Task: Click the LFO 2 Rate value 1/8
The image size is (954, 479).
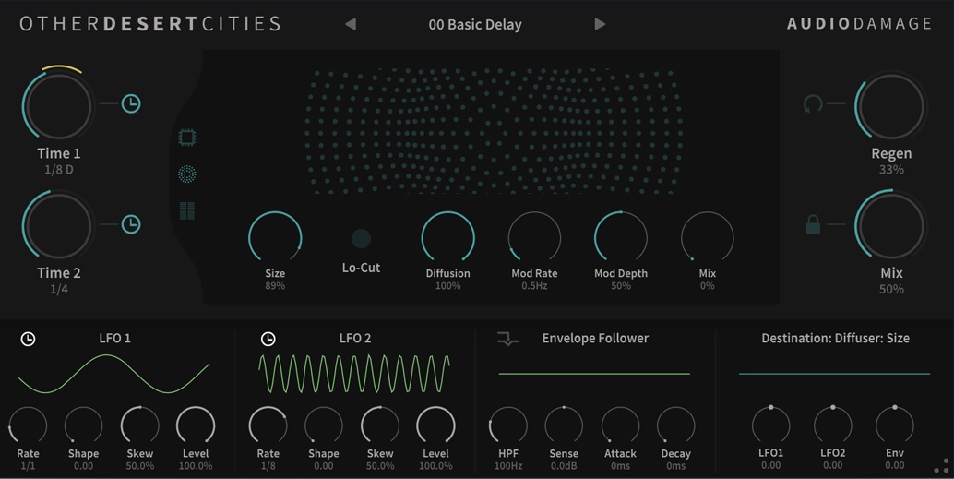Action: point(268,466)
